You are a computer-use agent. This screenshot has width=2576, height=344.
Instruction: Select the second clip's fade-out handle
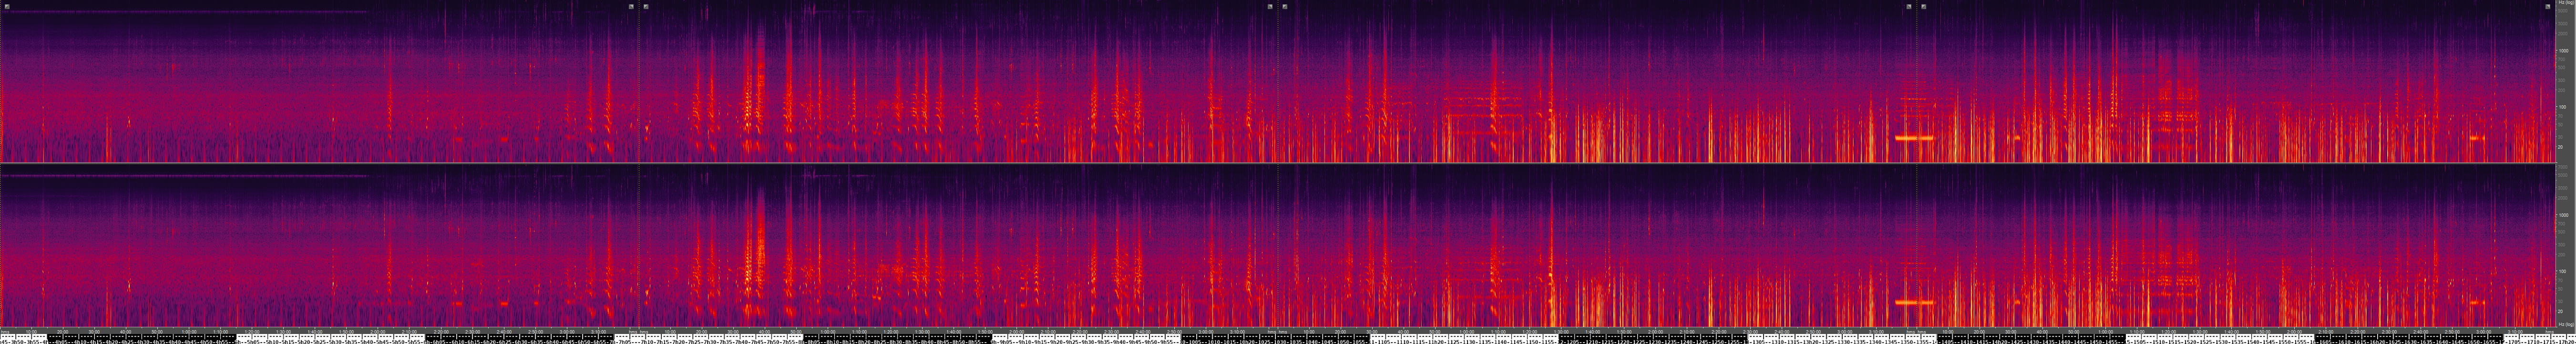point(1270,6)
